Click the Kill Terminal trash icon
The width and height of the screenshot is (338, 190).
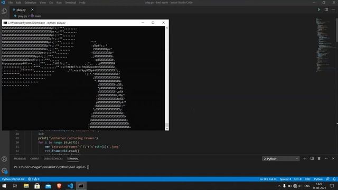[x=319, y=158]
